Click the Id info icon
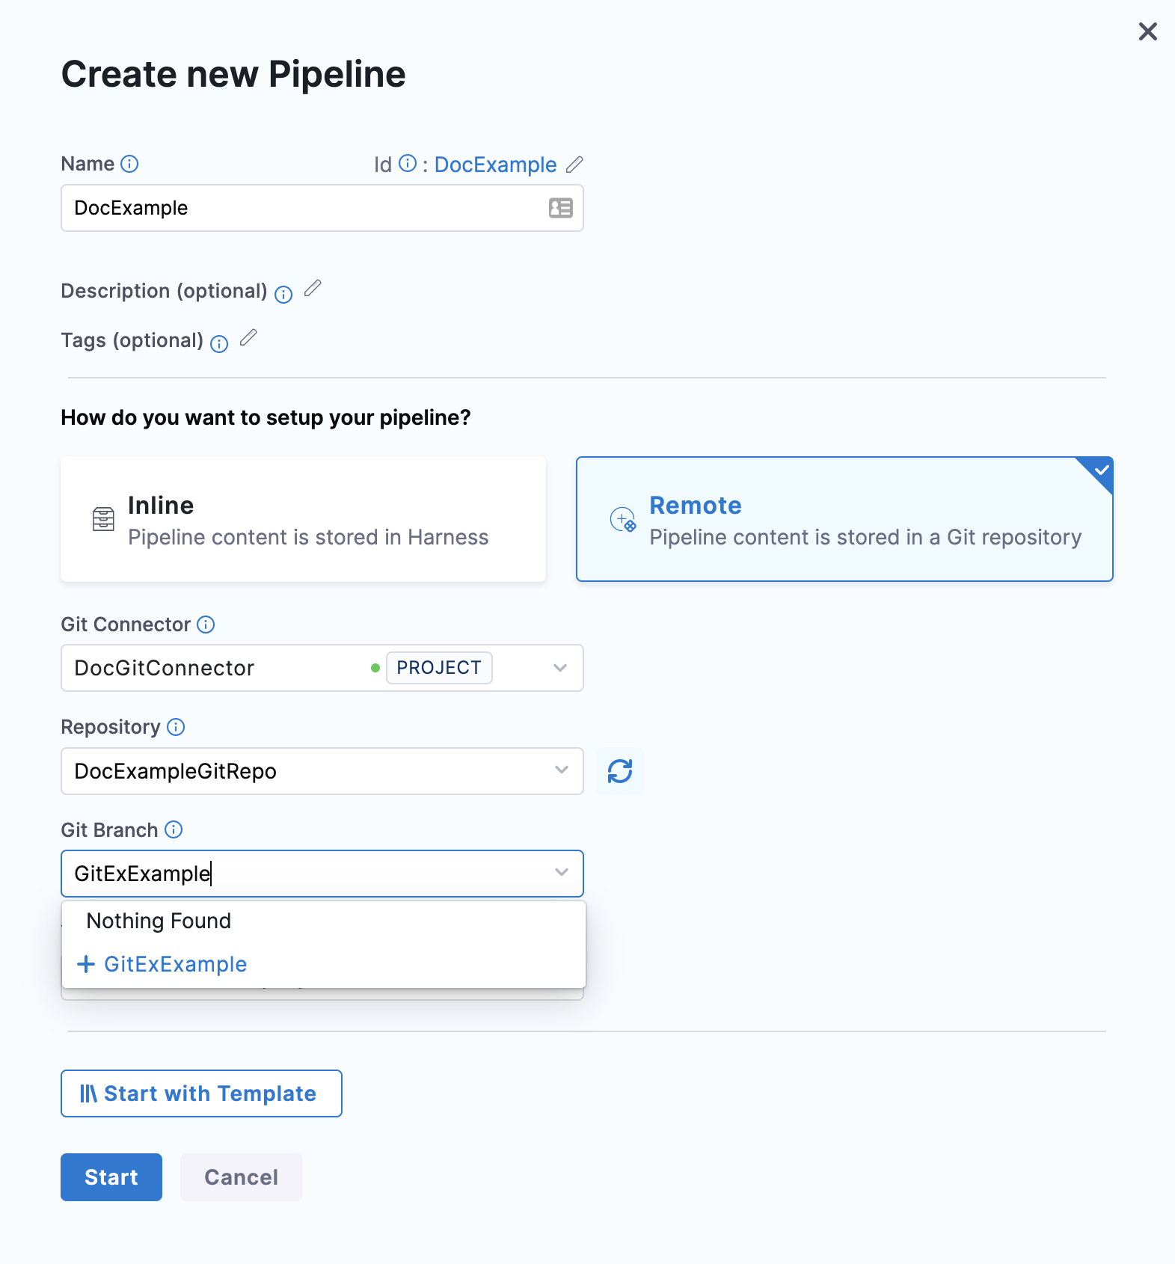 (x=408, y=164)
